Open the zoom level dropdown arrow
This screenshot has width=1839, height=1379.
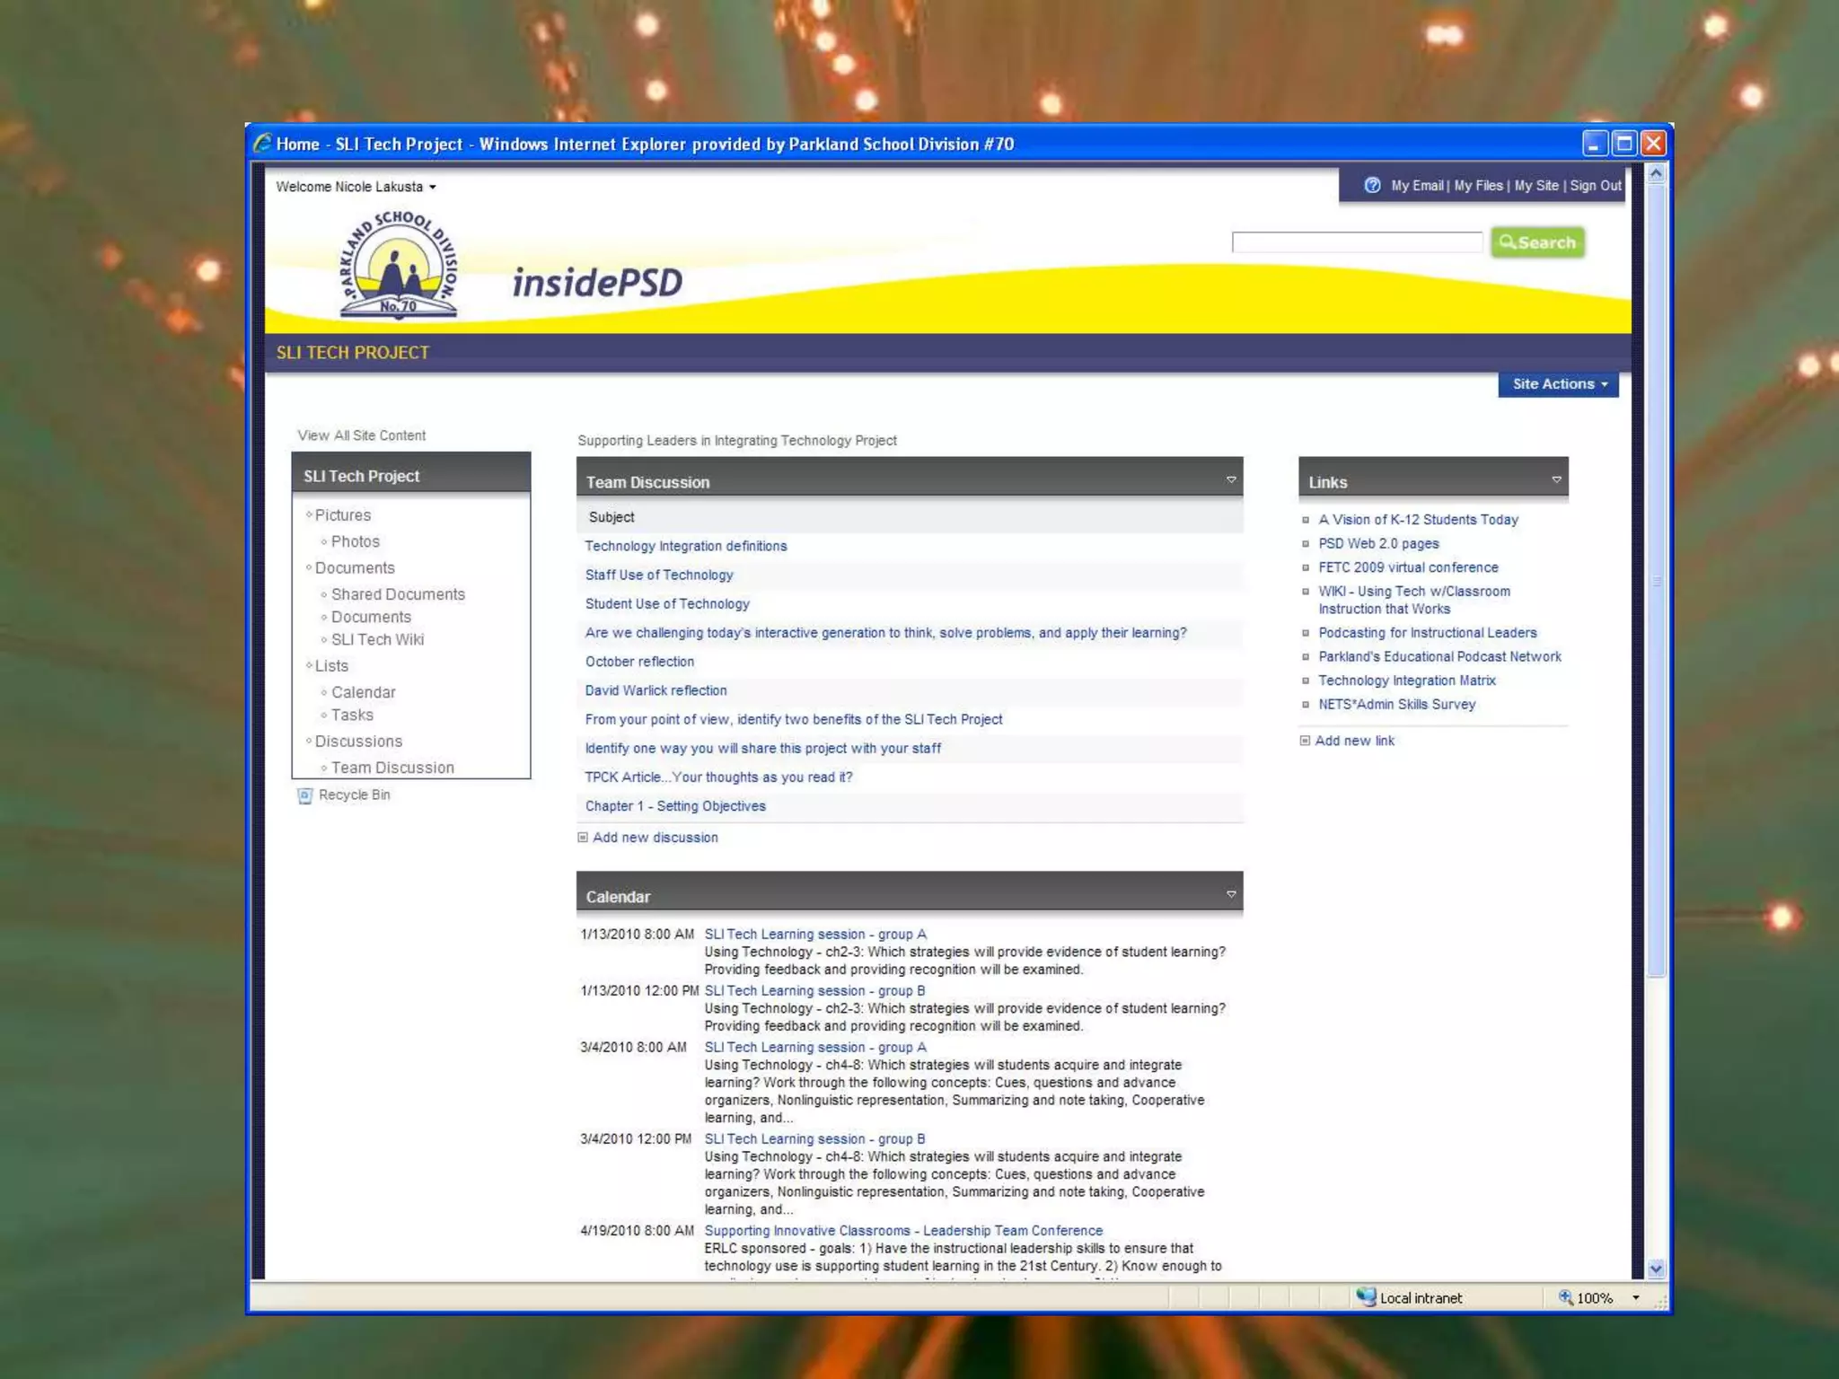point(1635,1298)
